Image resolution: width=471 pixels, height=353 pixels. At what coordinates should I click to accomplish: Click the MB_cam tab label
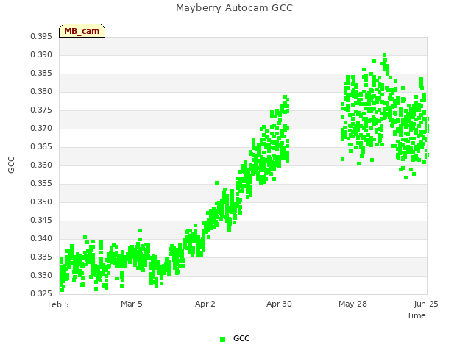(x=82, y=31)
